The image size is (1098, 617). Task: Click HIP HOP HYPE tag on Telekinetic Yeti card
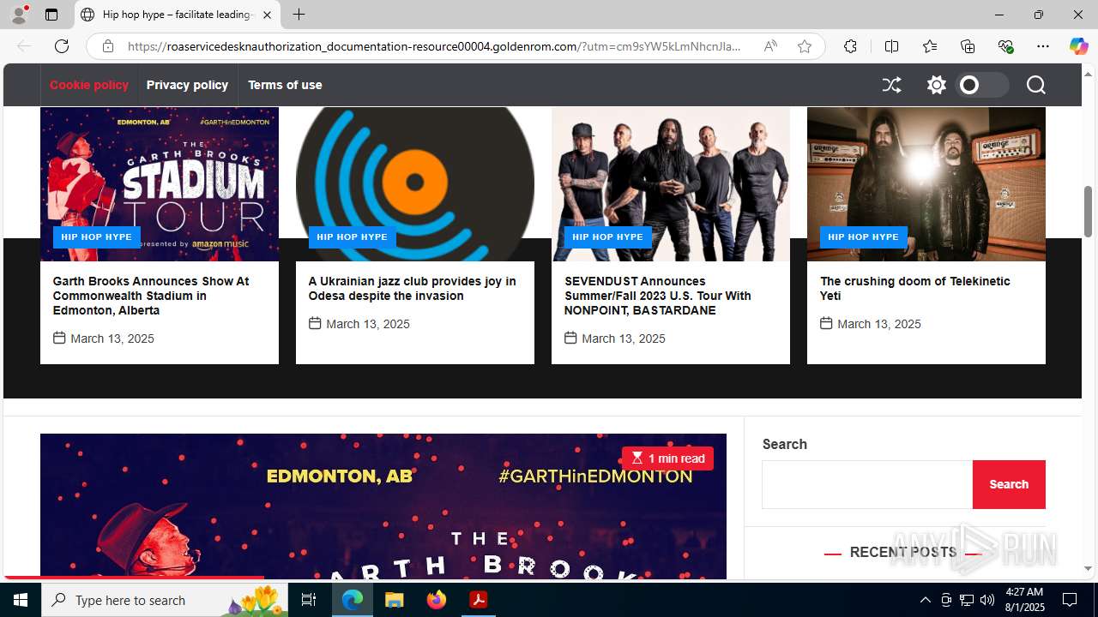point(863,237)
